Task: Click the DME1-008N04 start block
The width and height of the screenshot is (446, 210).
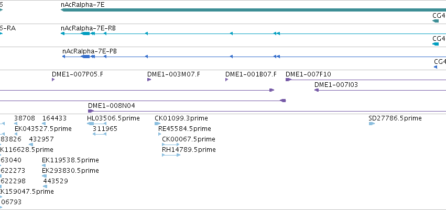Action: click(x=91, y=111)
